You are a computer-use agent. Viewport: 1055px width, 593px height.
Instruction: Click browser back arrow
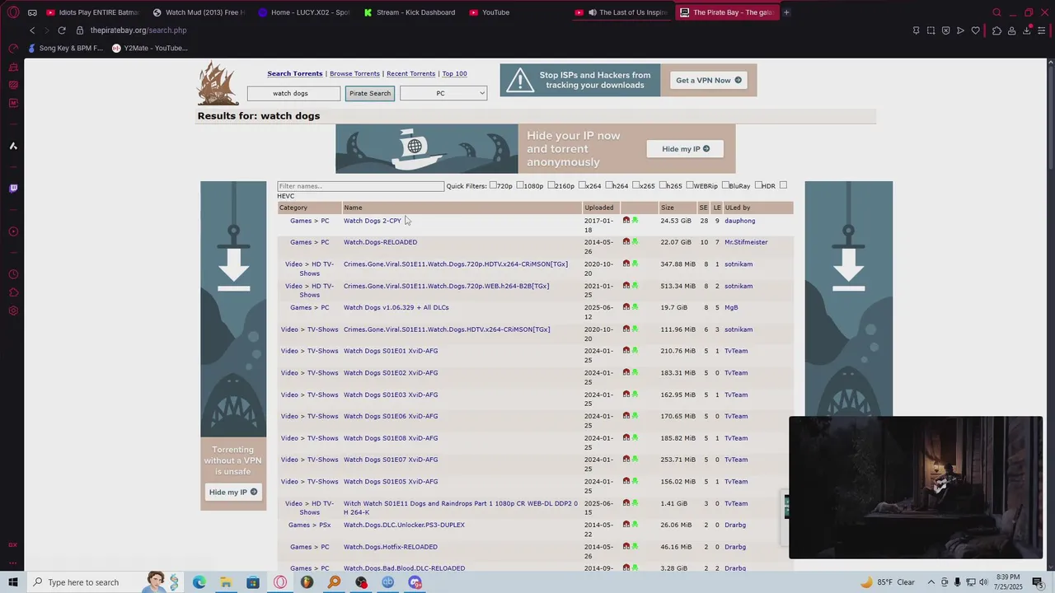[x=32, y=30]
